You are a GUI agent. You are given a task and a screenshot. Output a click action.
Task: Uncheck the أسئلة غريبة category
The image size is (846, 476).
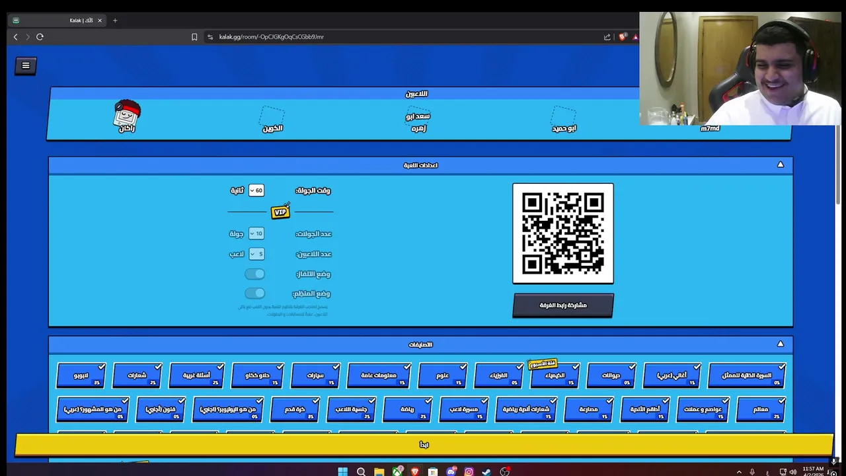tap(197, 375)
